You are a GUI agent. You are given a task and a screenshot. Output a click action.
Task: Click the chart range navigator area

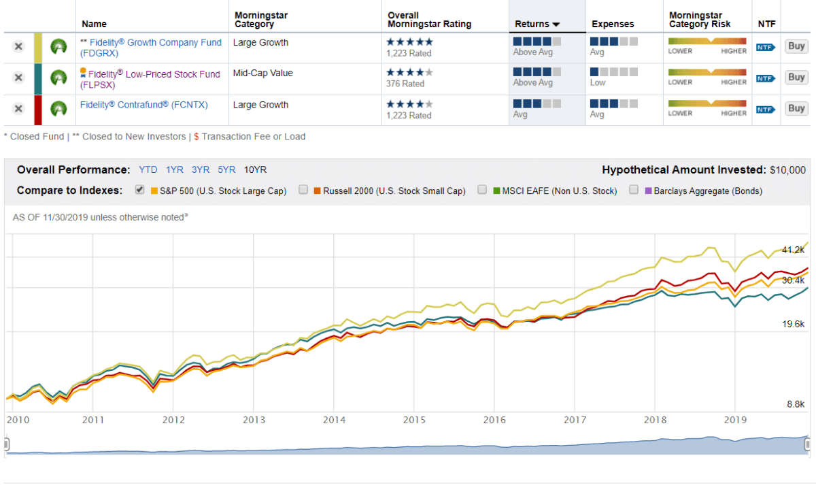(x=408, y=445)
